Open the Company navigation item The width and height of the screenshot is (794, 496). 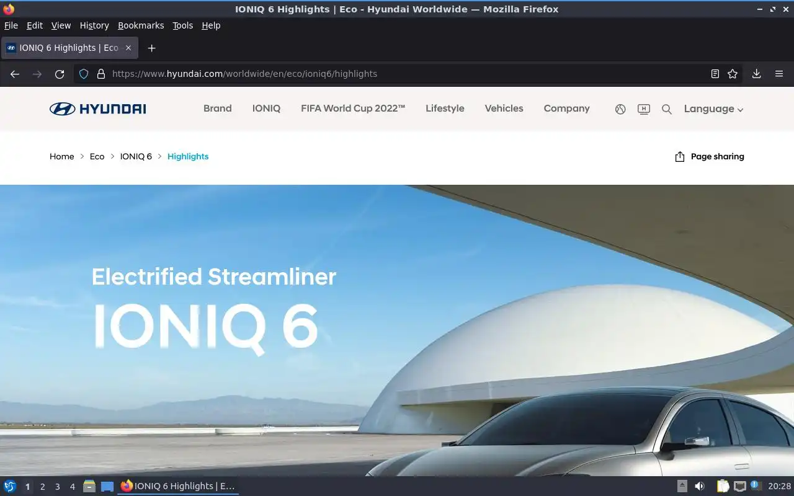coord(567,108)
